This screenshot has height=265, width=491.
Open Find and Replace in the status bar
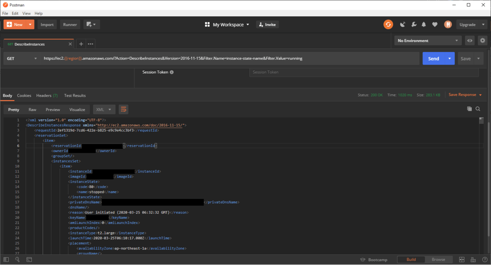pyautogui.click(x=17, y=259)
